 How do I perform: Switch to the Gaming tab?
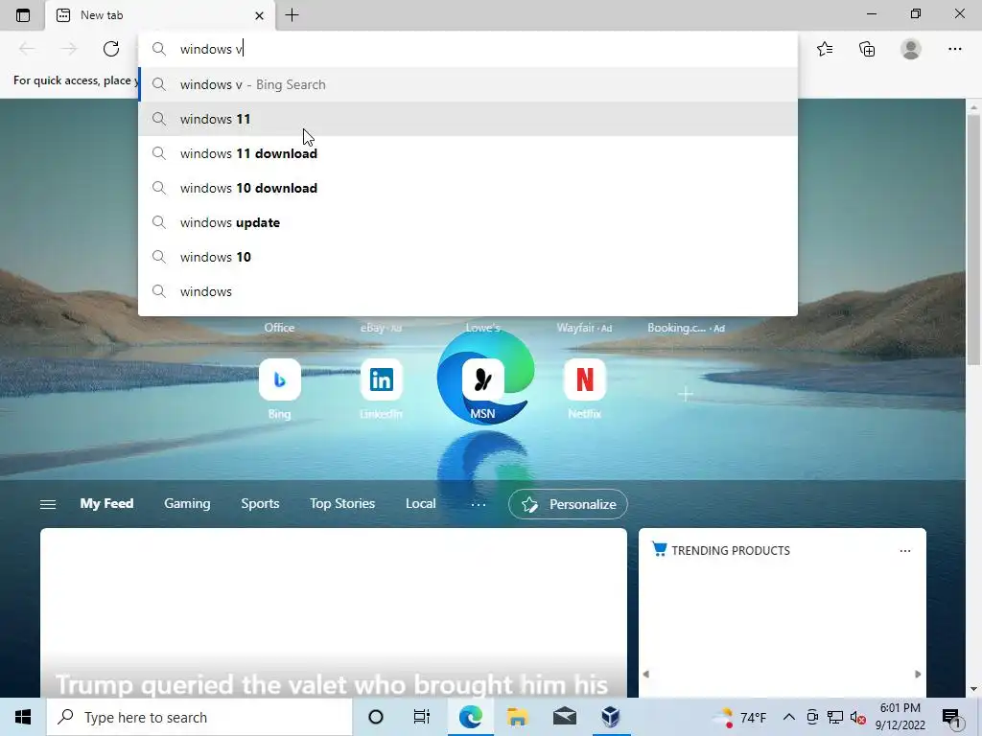click(187, 504)
